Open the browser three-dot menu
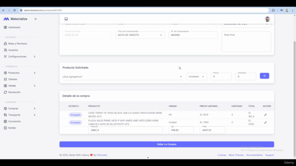 pyautogui.click(x=292, y=10)
